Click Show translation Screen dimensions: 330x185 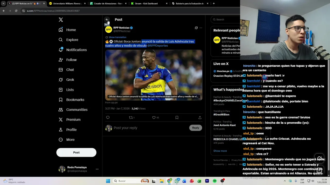118,37
